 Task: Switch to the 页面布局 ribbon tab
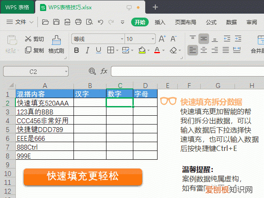tap(186, 22)
